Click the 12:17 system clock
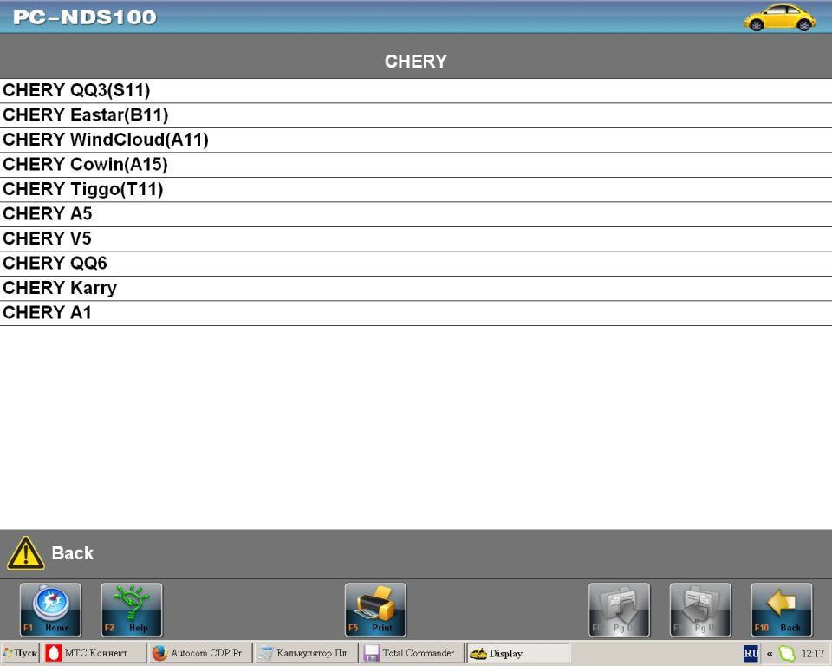Screen dimensions: 832x666 pos(812,653)
